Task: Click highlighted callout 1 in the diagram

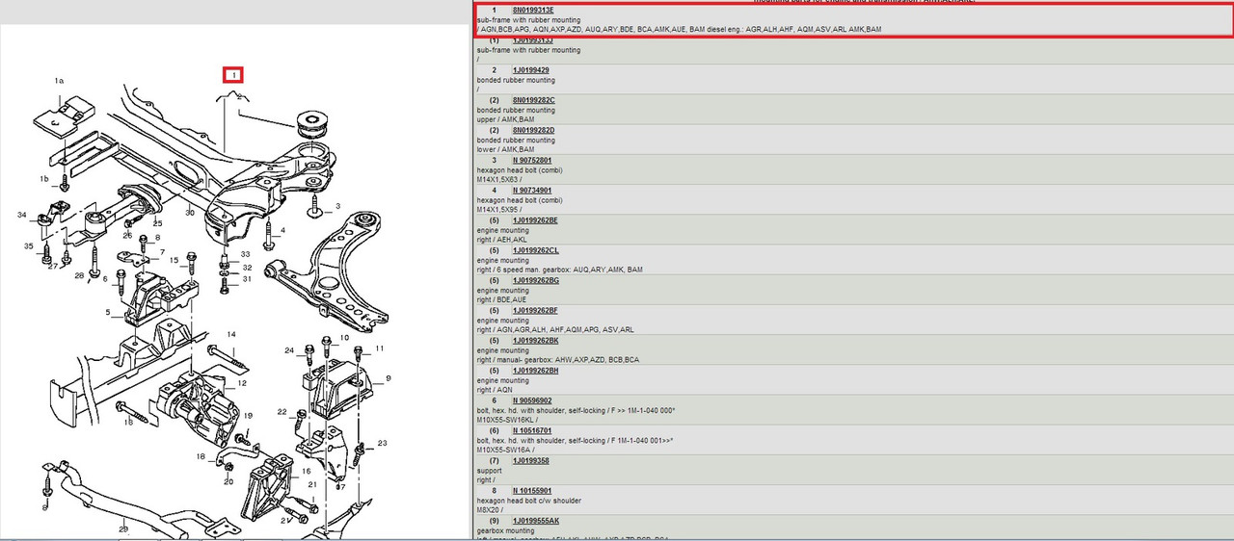Action: 232,74
